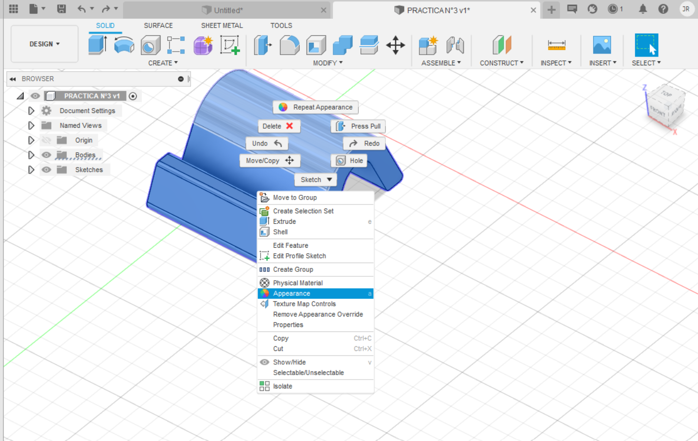698x441 pixels.
Task: Toggle visibility of PRACTICA N°3 v1 component
Action: (35, 96)
